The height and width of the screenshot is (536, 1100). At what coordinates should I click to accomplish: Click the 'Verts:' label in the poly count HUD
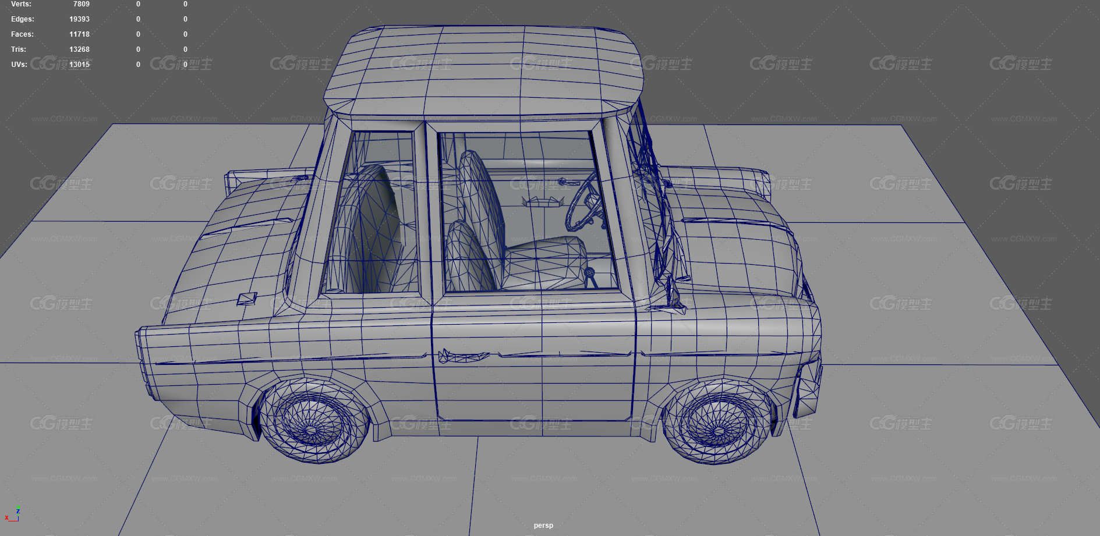tap(21, 4)
